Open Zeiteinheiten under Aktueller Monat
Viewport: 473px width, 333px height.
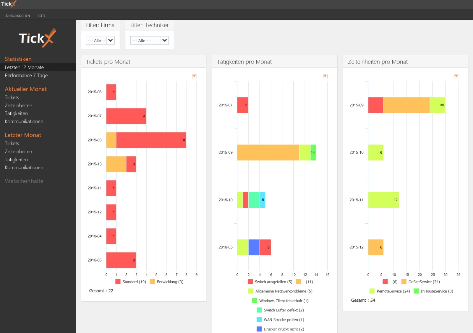pos(18,105)
